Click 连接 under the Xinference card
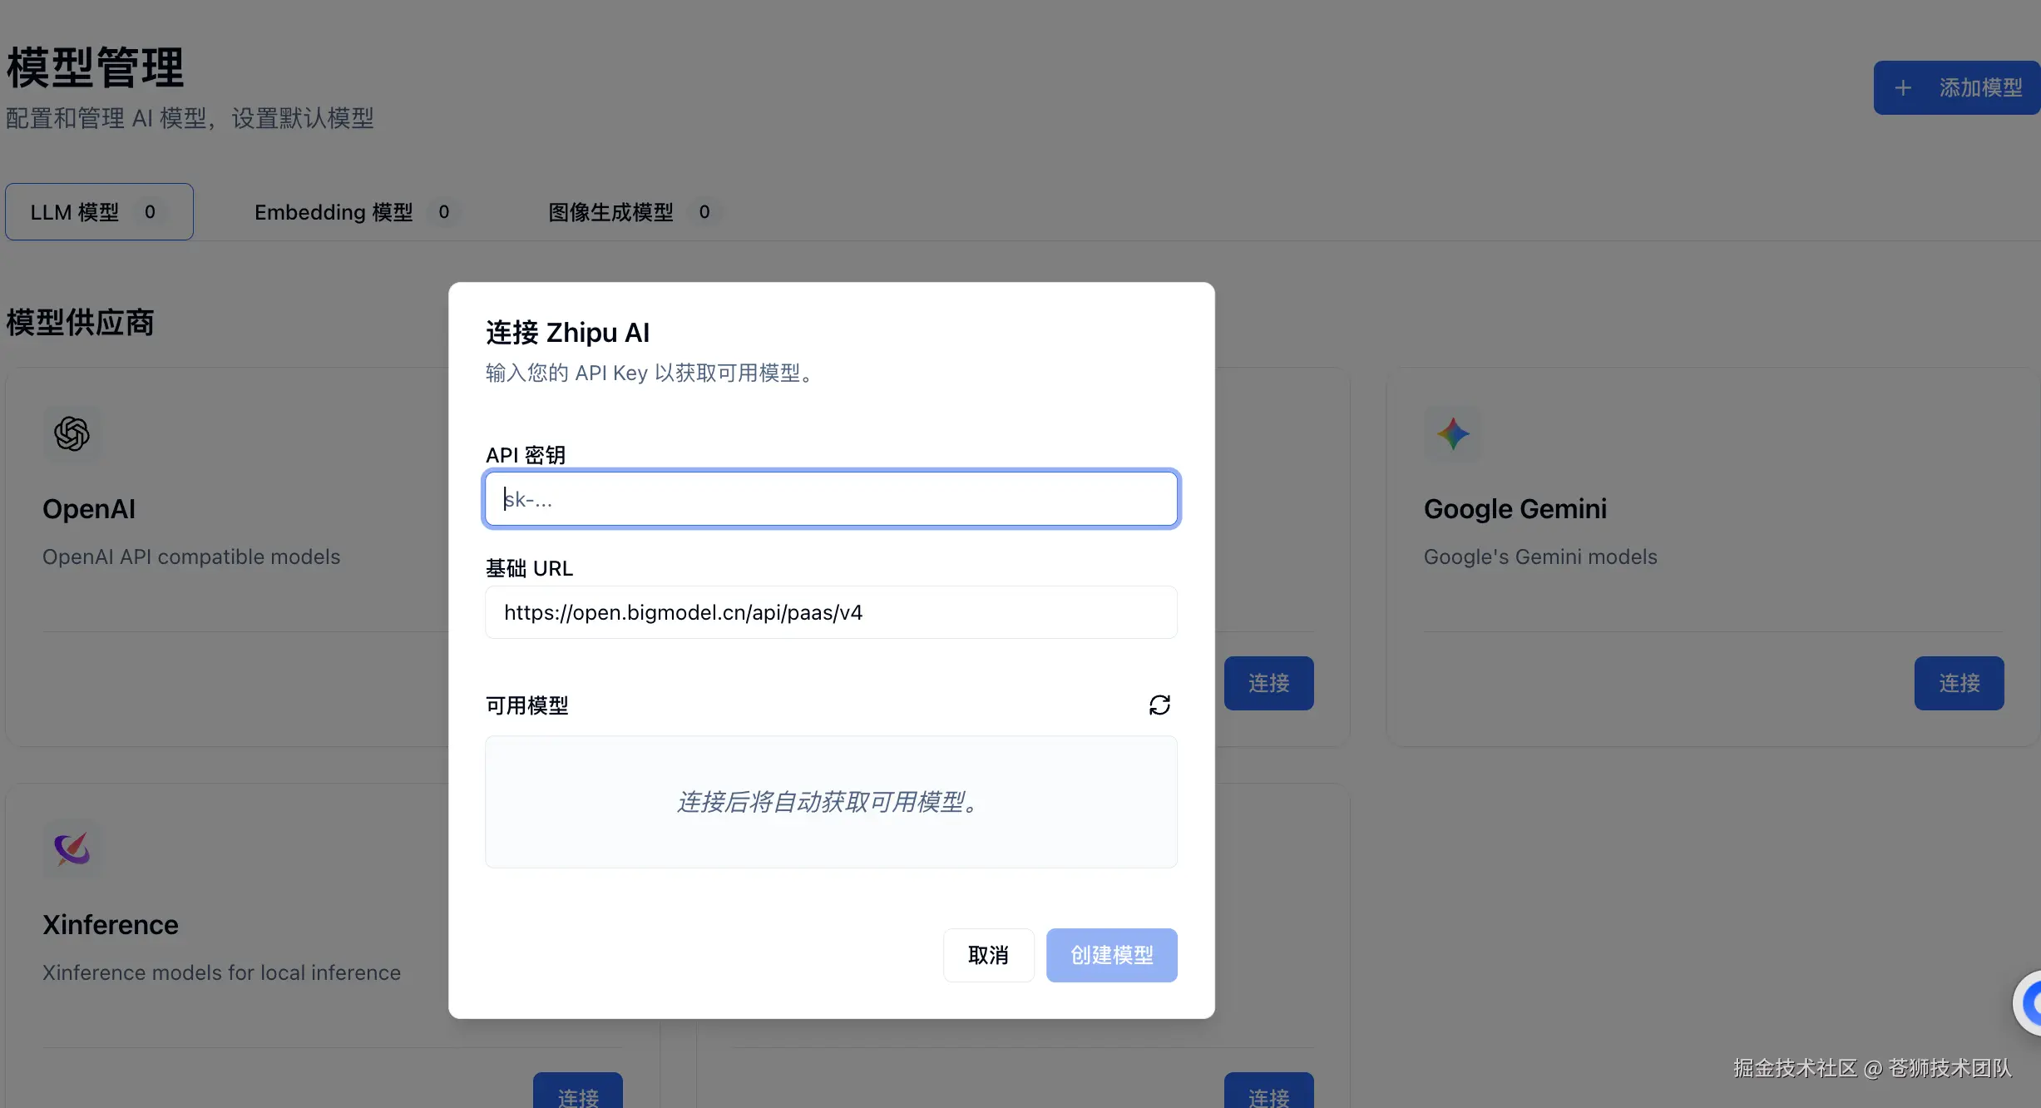The width and height of the screenshot is (2041, 1108). 578,1092
